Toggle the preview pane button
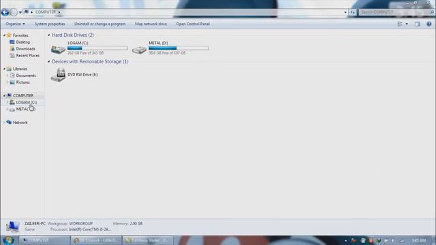436x245 pixels. point(417,24)
